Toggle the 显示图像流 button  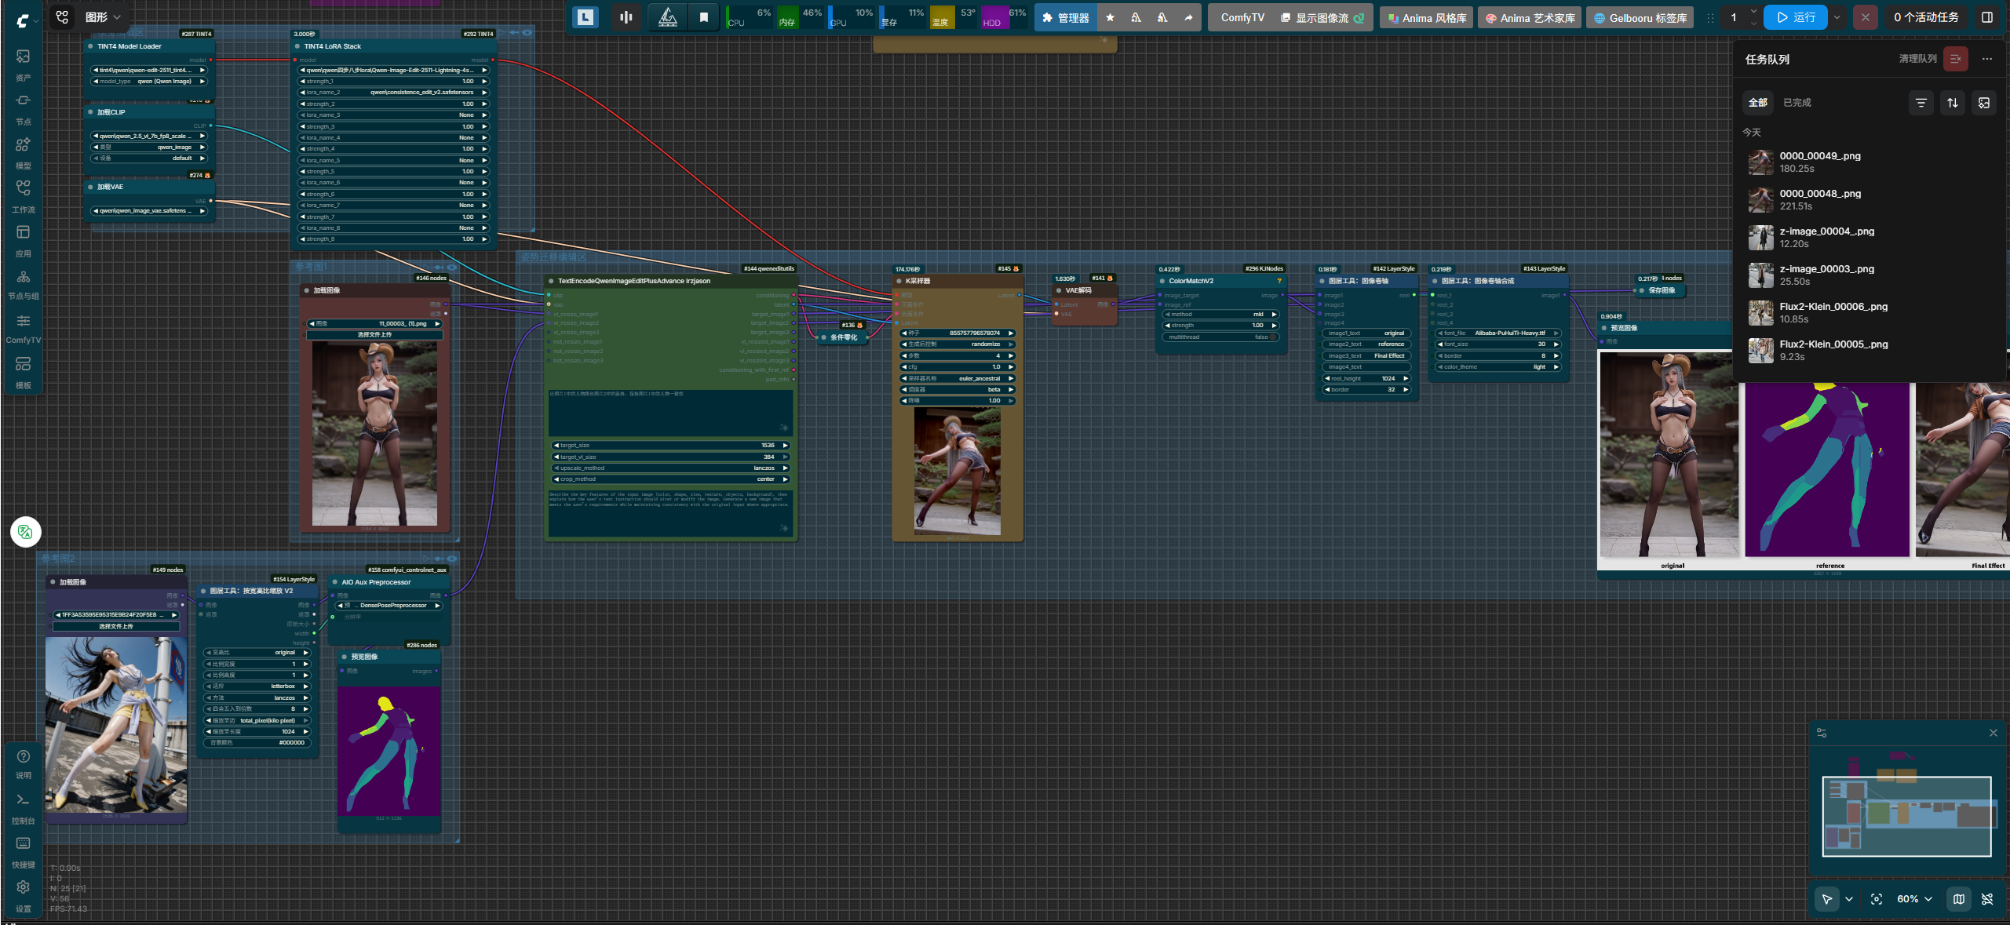(1322, 17)
